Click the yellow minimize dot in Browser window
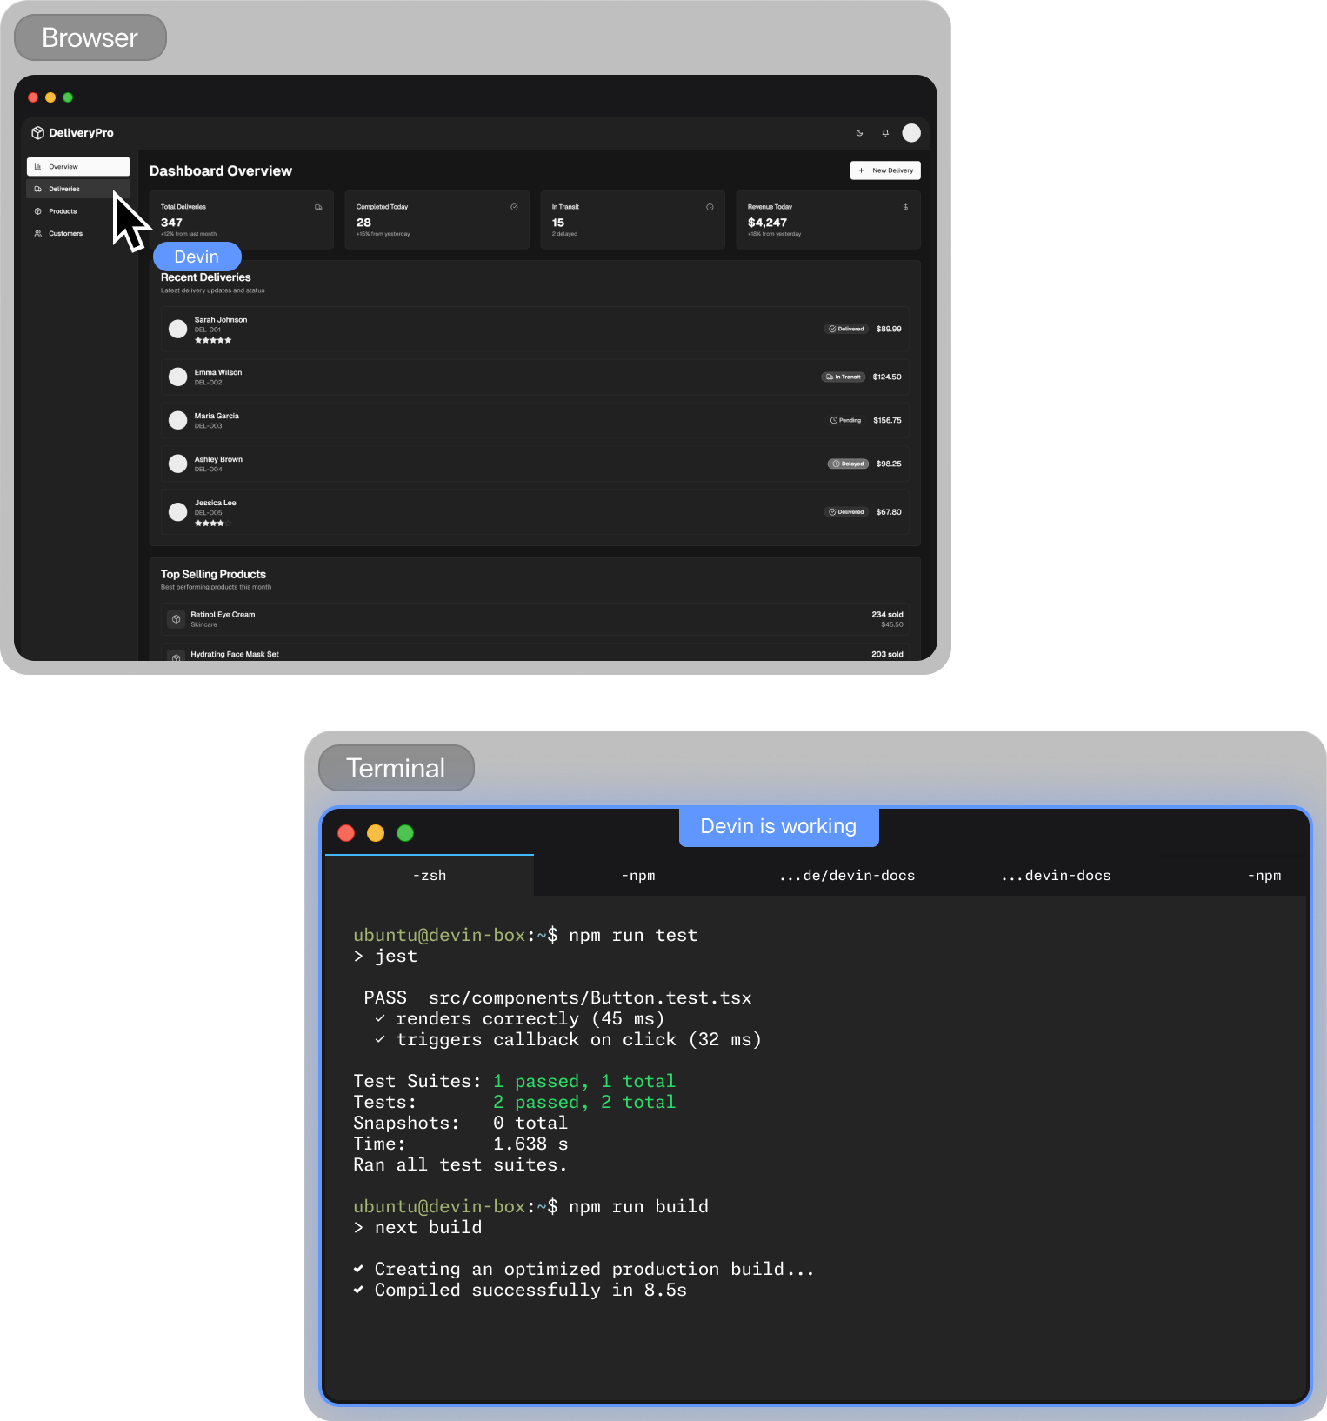 coord(50,97)
